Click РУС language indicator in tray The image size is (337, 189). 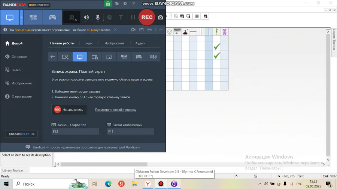tap(299, 184)
